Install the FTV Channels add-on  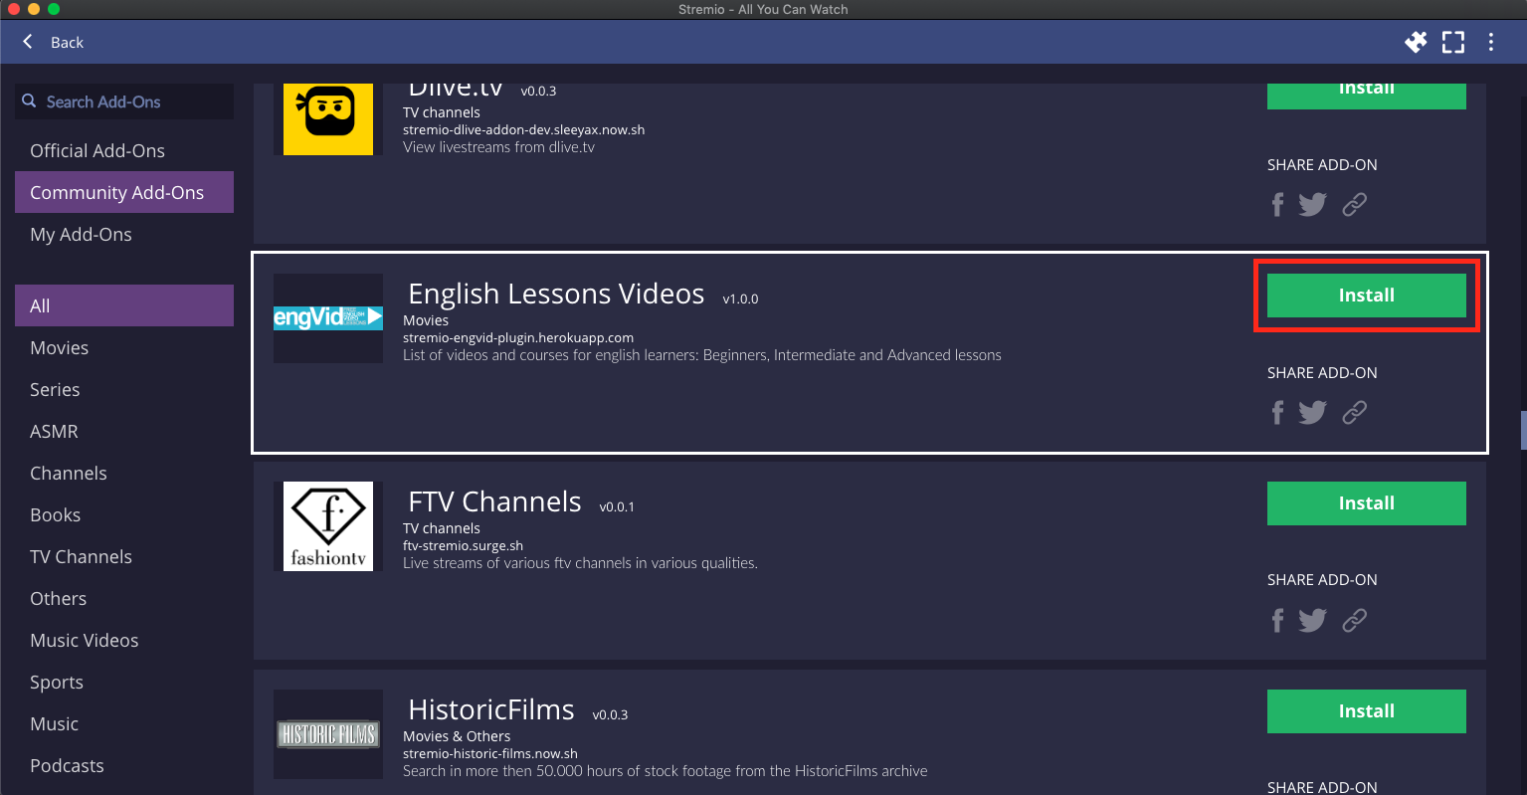(x=1366, y=503)
